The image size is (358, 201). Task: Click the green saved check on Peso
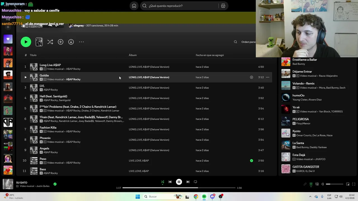point(251,161)
